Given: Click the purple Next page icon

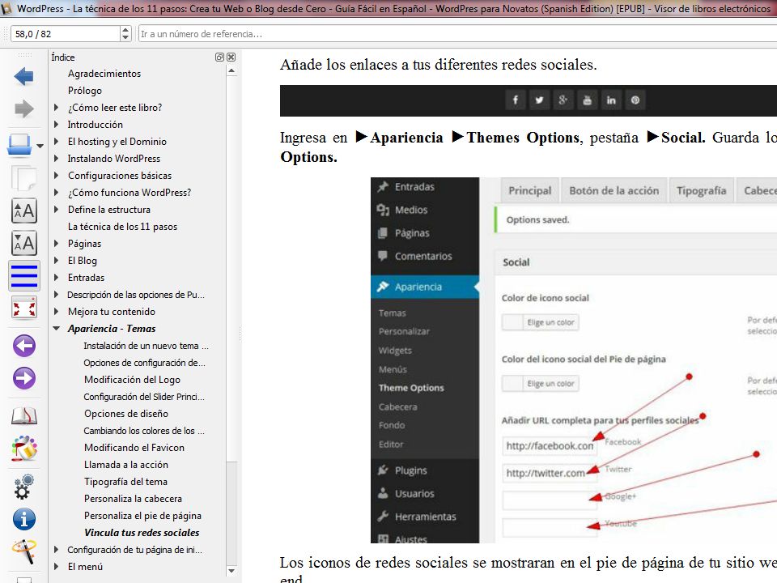Looking at the screenshot, I should click(23, 378).
